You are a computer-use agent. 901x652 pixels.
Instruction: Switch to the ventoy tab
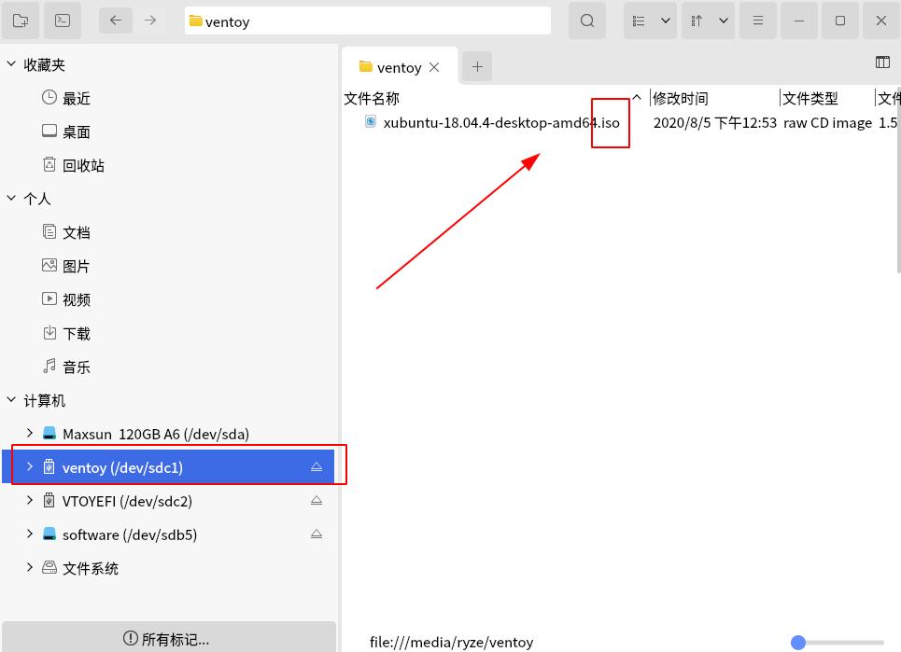[x=397, y=66]
